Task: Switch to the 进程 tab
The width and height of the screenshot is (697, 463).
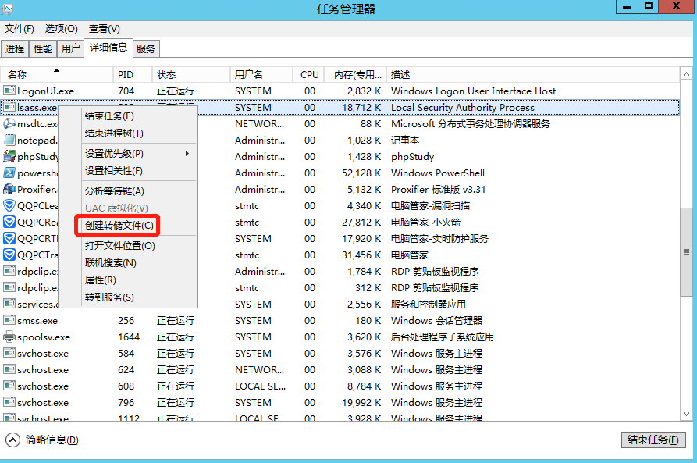Action: click(15, 48)
